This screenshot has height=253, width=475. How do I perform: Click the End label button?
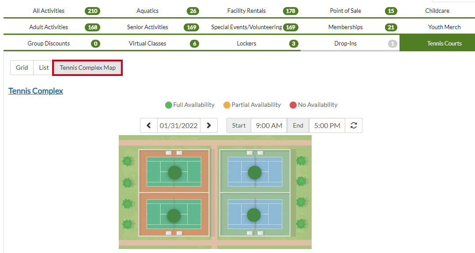[298, 125]
